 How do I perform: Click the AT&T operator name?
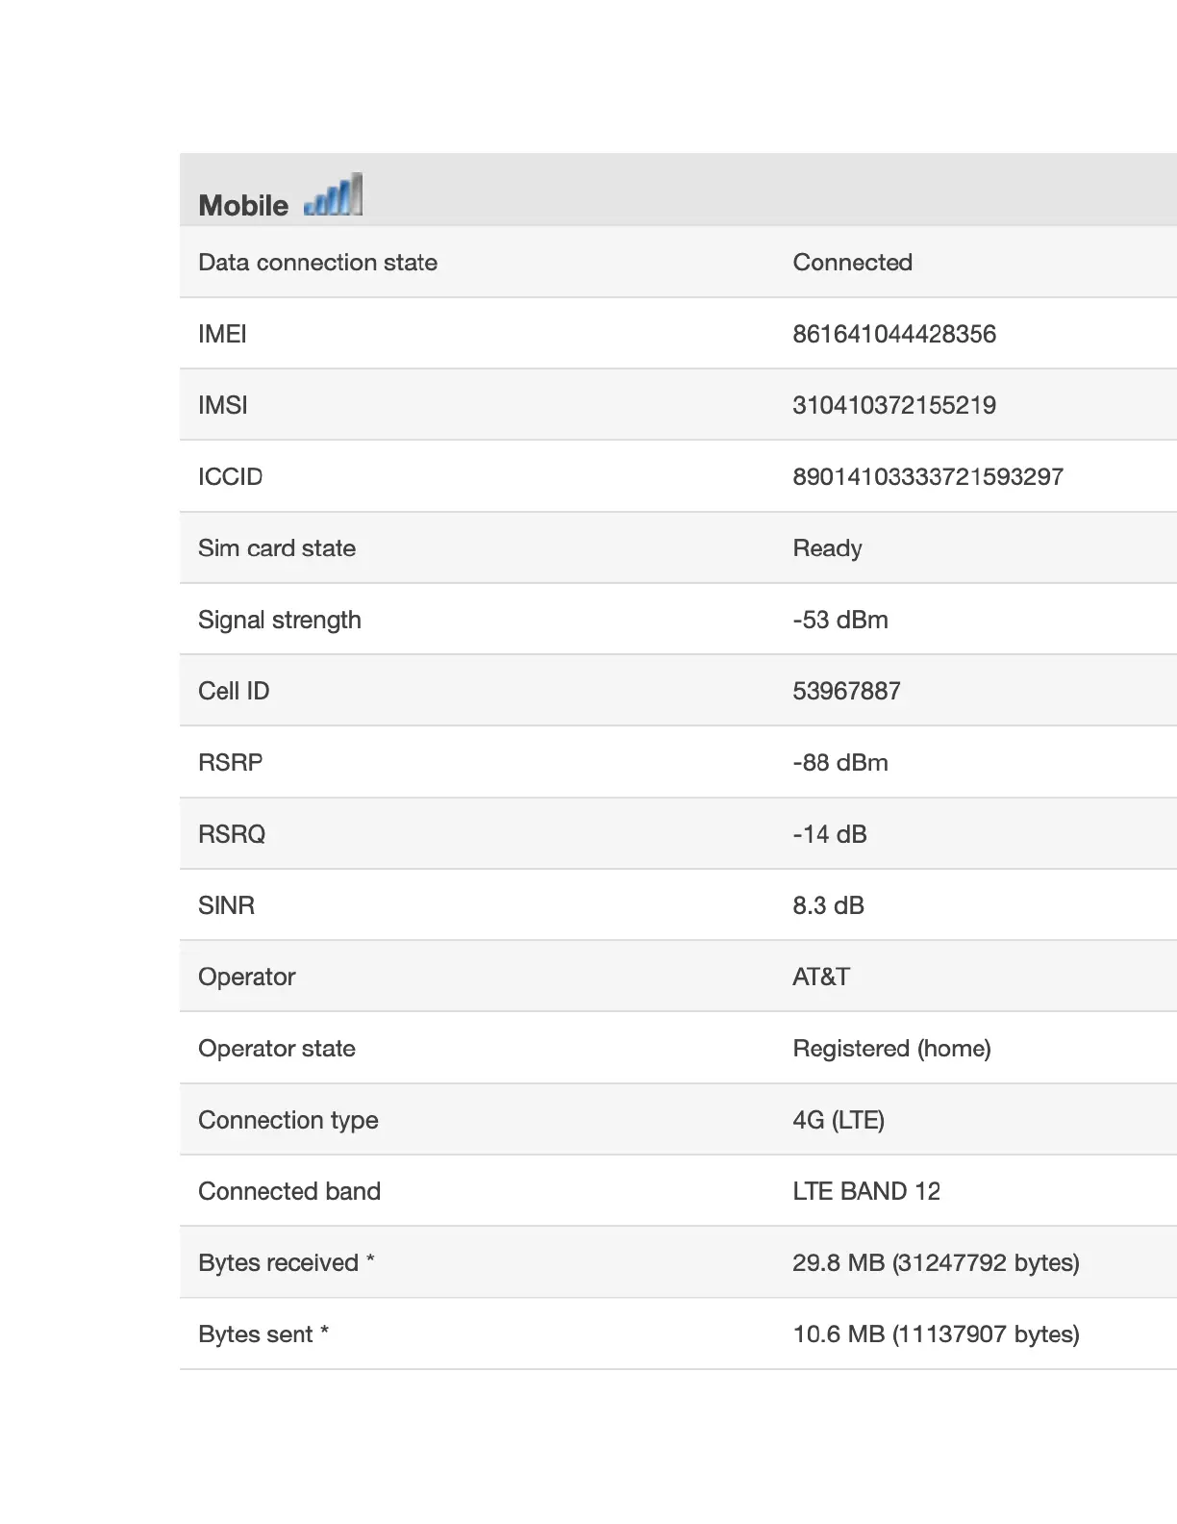point(821,977)
